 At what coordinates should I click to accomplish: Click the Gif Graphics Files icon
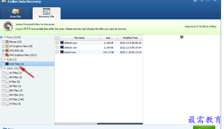pos(7,46)
